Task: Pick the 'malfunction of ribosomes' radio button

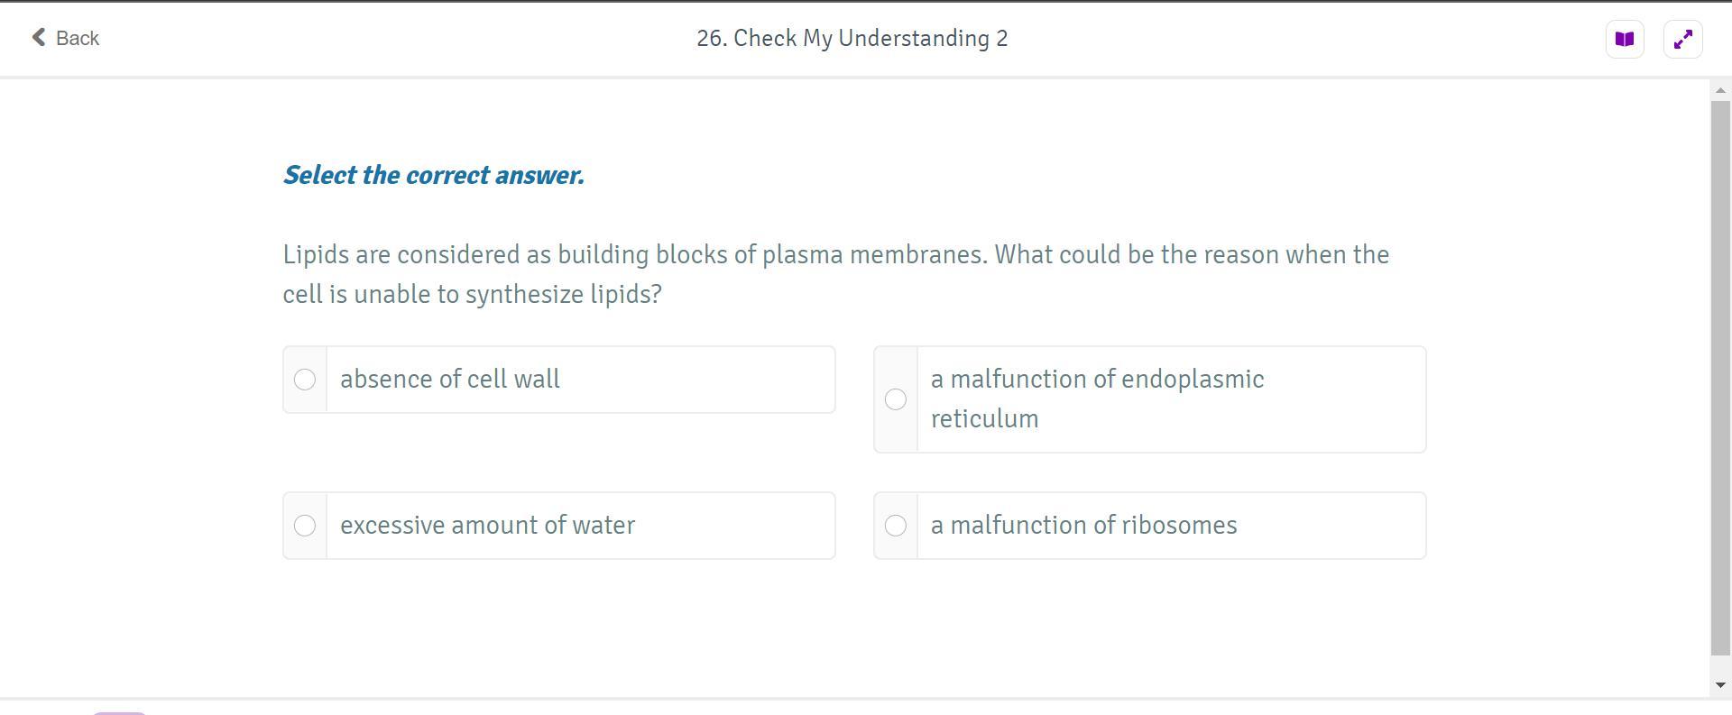Action: click(896, 526)
